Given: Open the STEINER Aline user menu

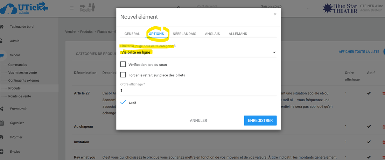Looking at the screenshot, I should click(x=371, y=8).
